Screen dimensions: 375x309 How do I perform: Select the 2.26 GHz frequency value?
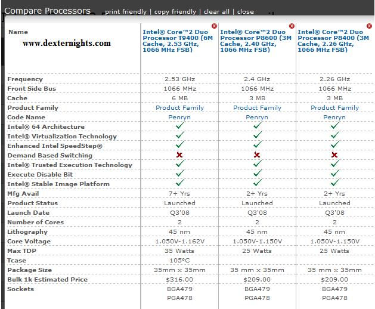point(334,79)
